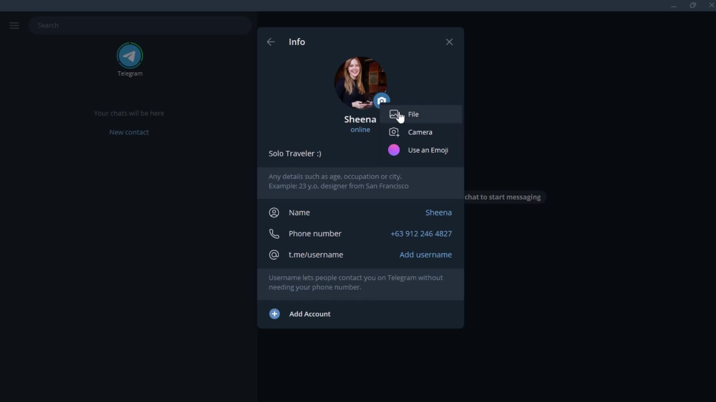Click the Add Account plus button
This screenshot has width=716, height=402.
point(275,315)
